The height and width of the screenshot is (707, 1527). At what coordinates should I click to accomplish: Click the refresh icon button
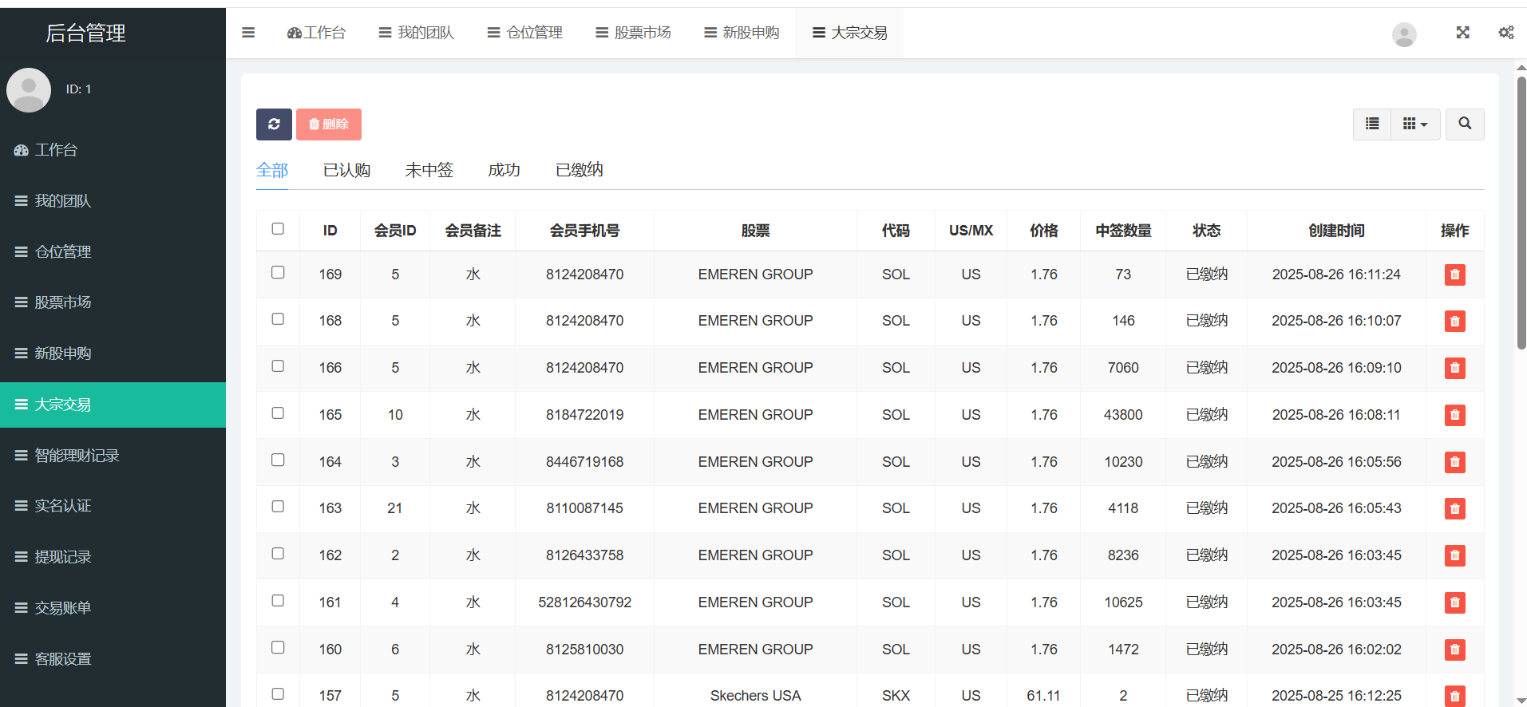click(274, 124)
